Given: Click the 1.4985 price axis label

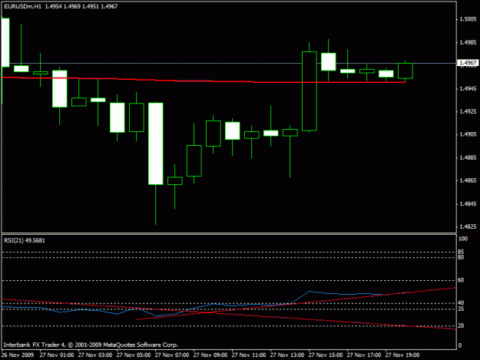Looking at the screenshot, I should pos(468,42).
